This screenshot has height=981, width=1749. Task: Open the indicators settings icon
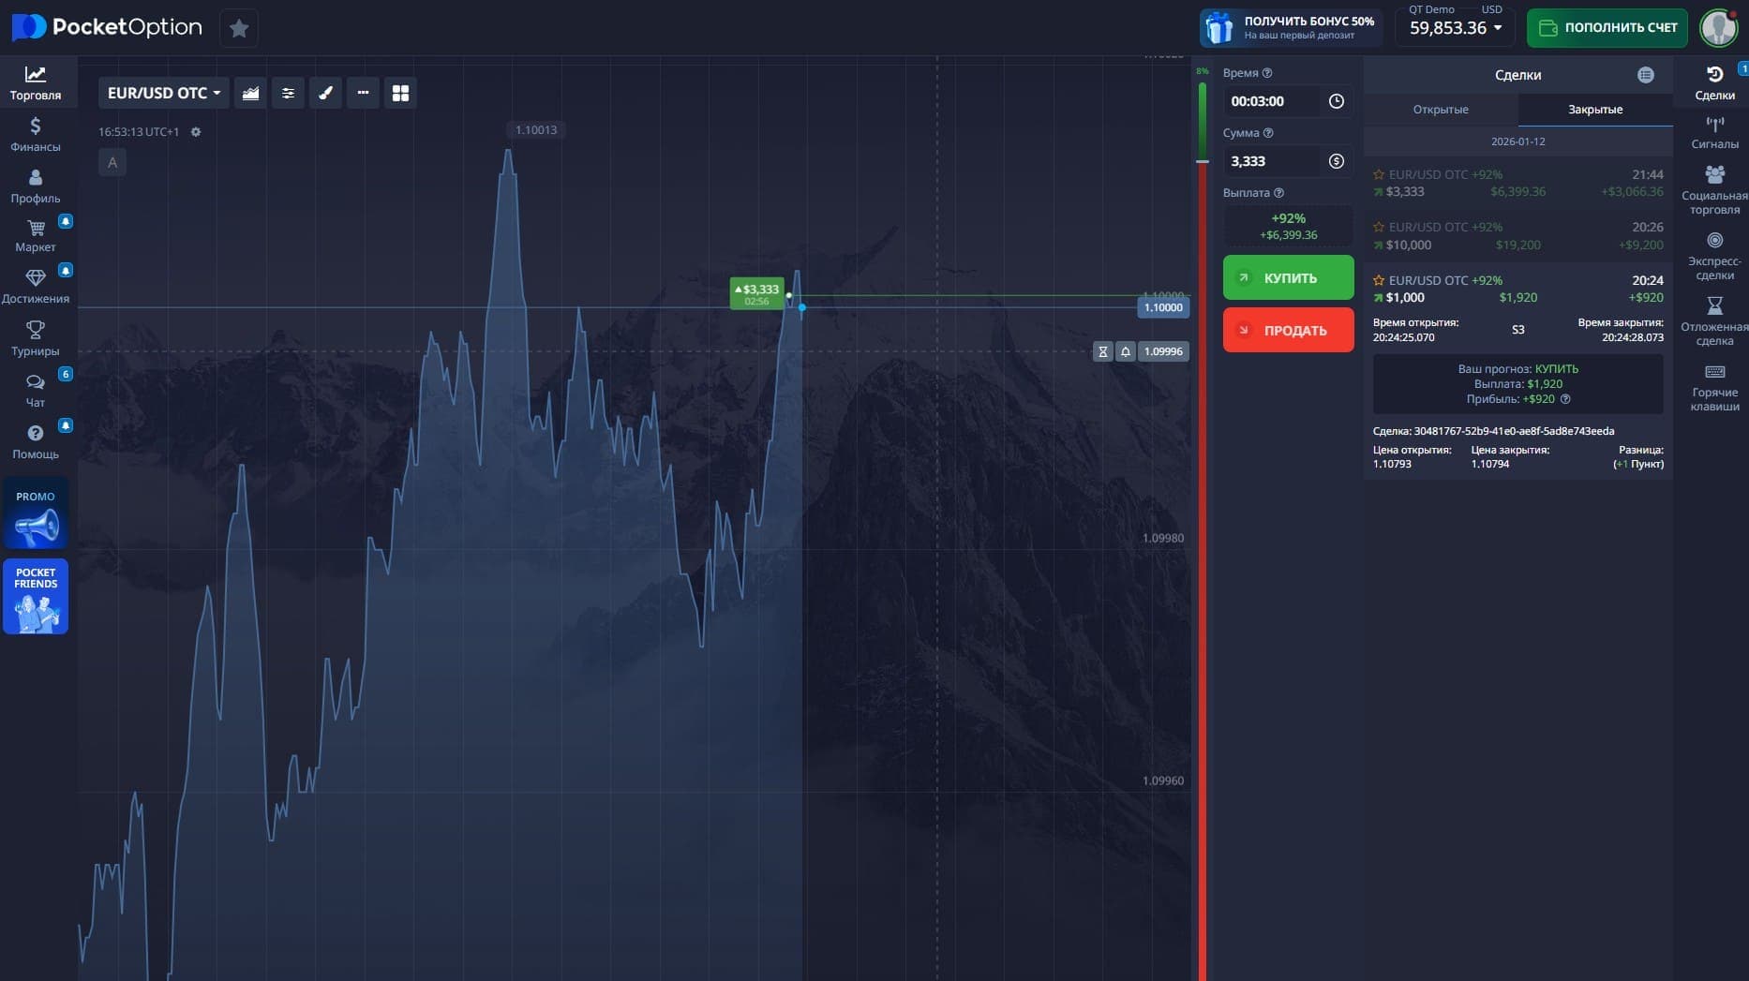point(288,93)
